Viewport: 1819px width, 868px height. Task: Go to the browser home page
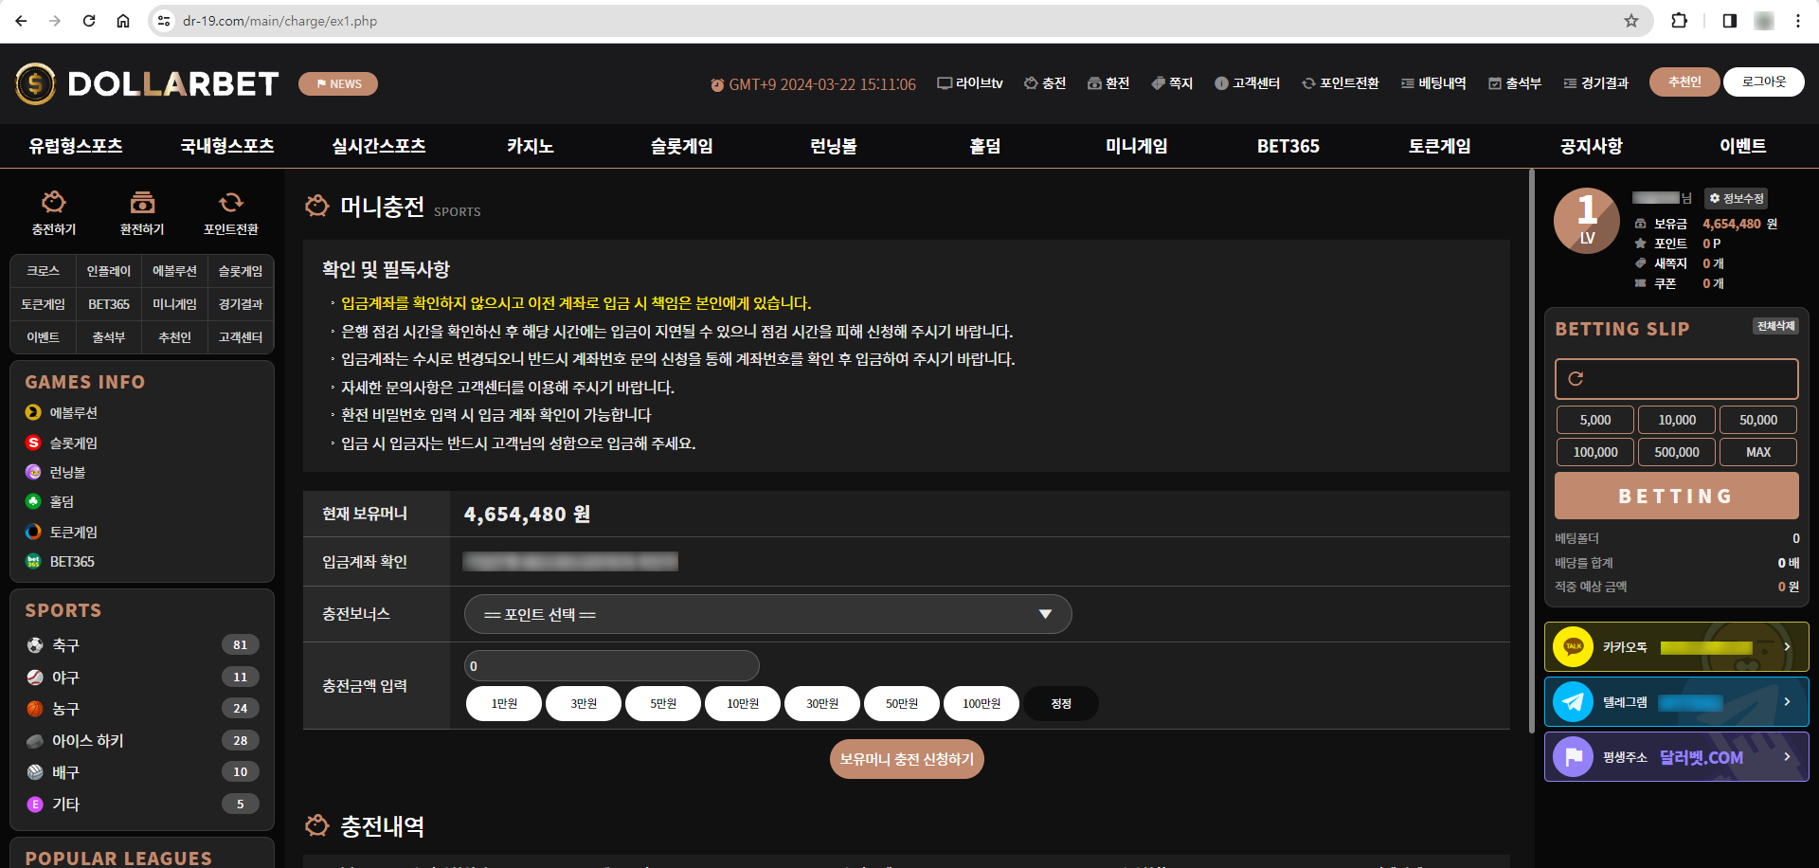[x=123, y=21]
